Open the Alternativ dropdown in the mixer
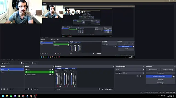The height and width of the screenshot is (98, 176). tap(109, 89)
